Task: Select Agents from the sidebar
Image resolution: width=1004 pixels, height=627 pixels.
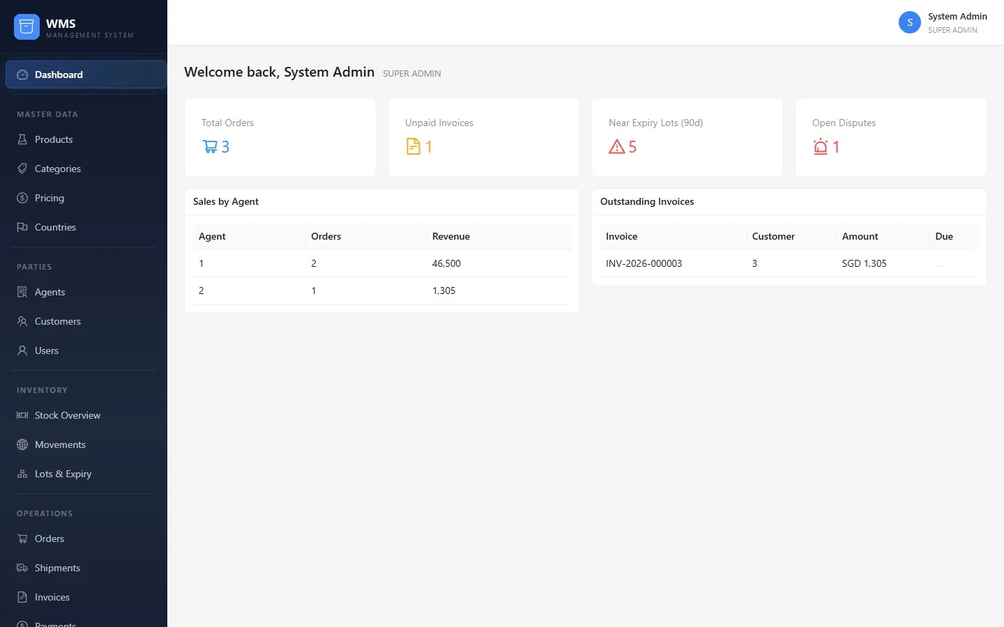Action: tap(86, 292)
